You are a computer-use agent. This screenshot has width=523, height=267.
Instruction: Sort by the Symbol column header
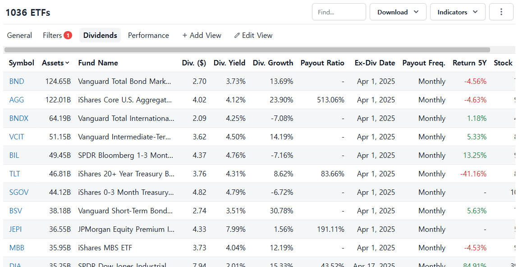21,63
